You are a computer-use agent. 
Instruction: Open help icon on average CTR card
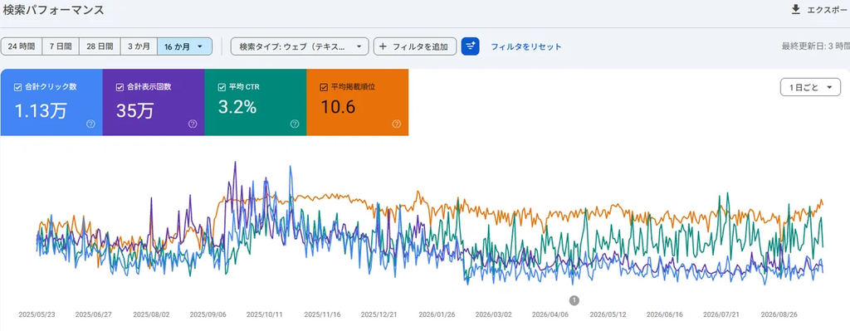[x=295, y=124]
